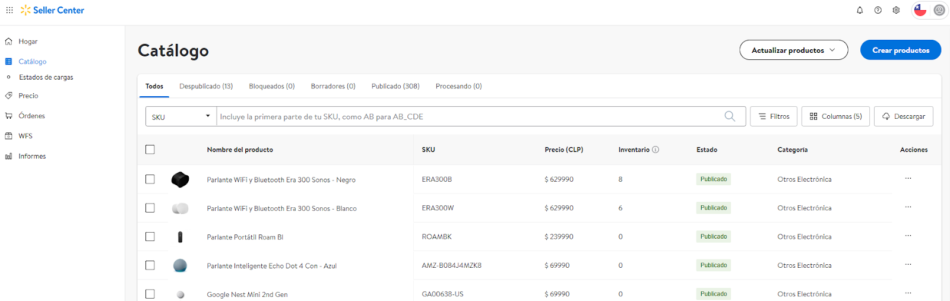Check the Parlante Portátil Roam row
This screenshot has width=950, height=301.
[x=150, y=236]
